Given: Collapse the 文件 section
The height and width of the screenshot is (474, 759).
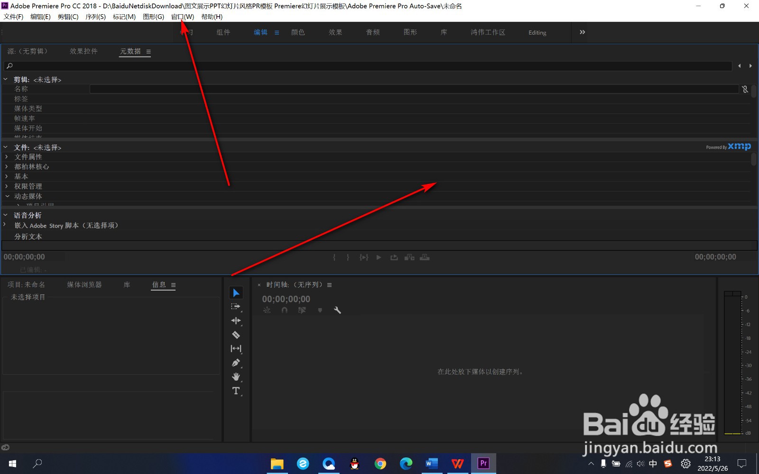Looking at the screenshot, I should [6, 147].
